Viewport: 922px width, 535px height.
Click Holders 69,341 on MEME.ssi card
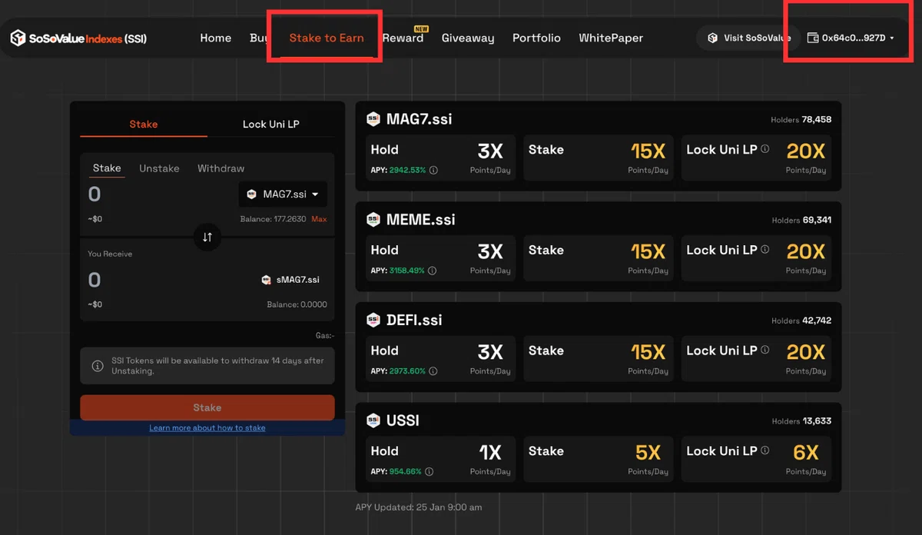coord(801,220)
